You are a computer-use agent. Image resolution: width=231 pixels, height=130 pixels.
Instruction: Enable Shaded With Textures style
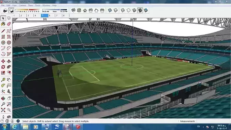140,10
